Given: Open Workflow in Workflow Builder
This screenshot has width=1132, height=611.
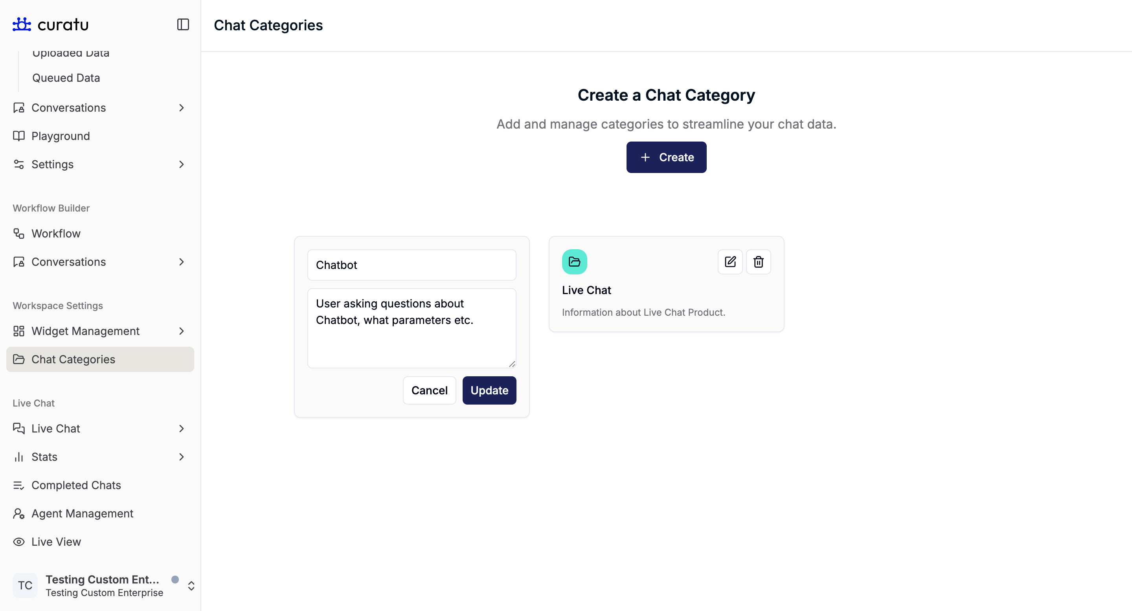Looking at the screenshot, I should (56, 234).
